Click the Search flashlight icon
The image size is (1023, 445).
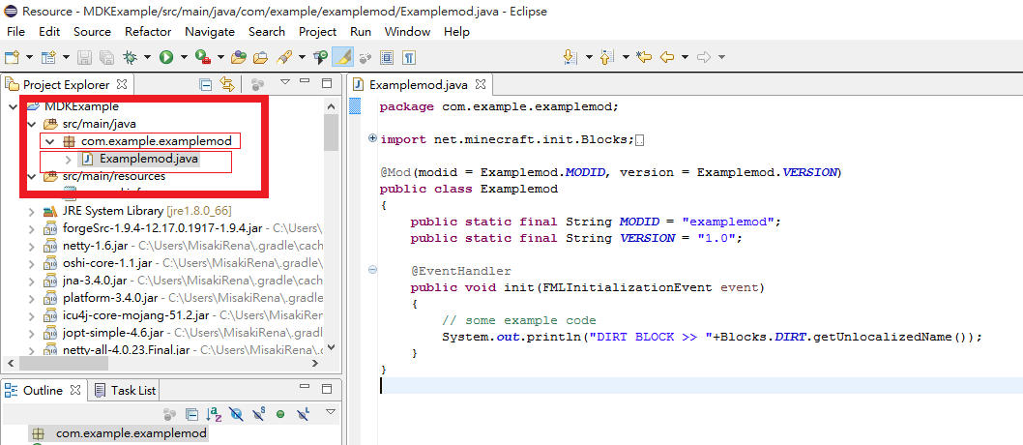[283, 57]
